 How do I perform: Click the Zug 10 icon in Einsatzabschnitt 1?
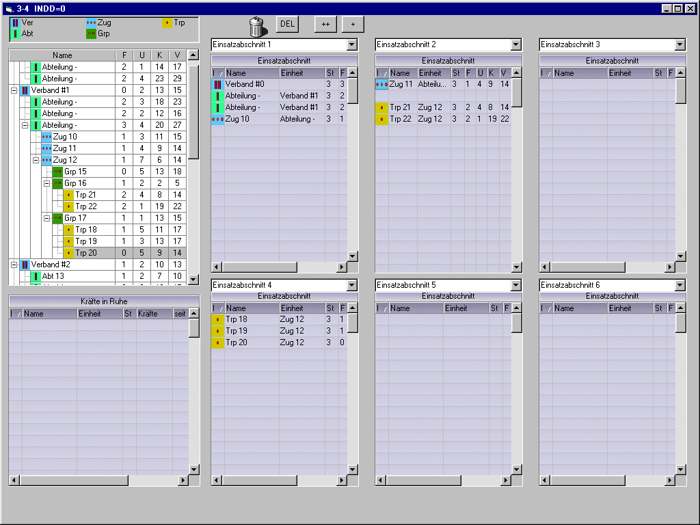click(217, 119)
